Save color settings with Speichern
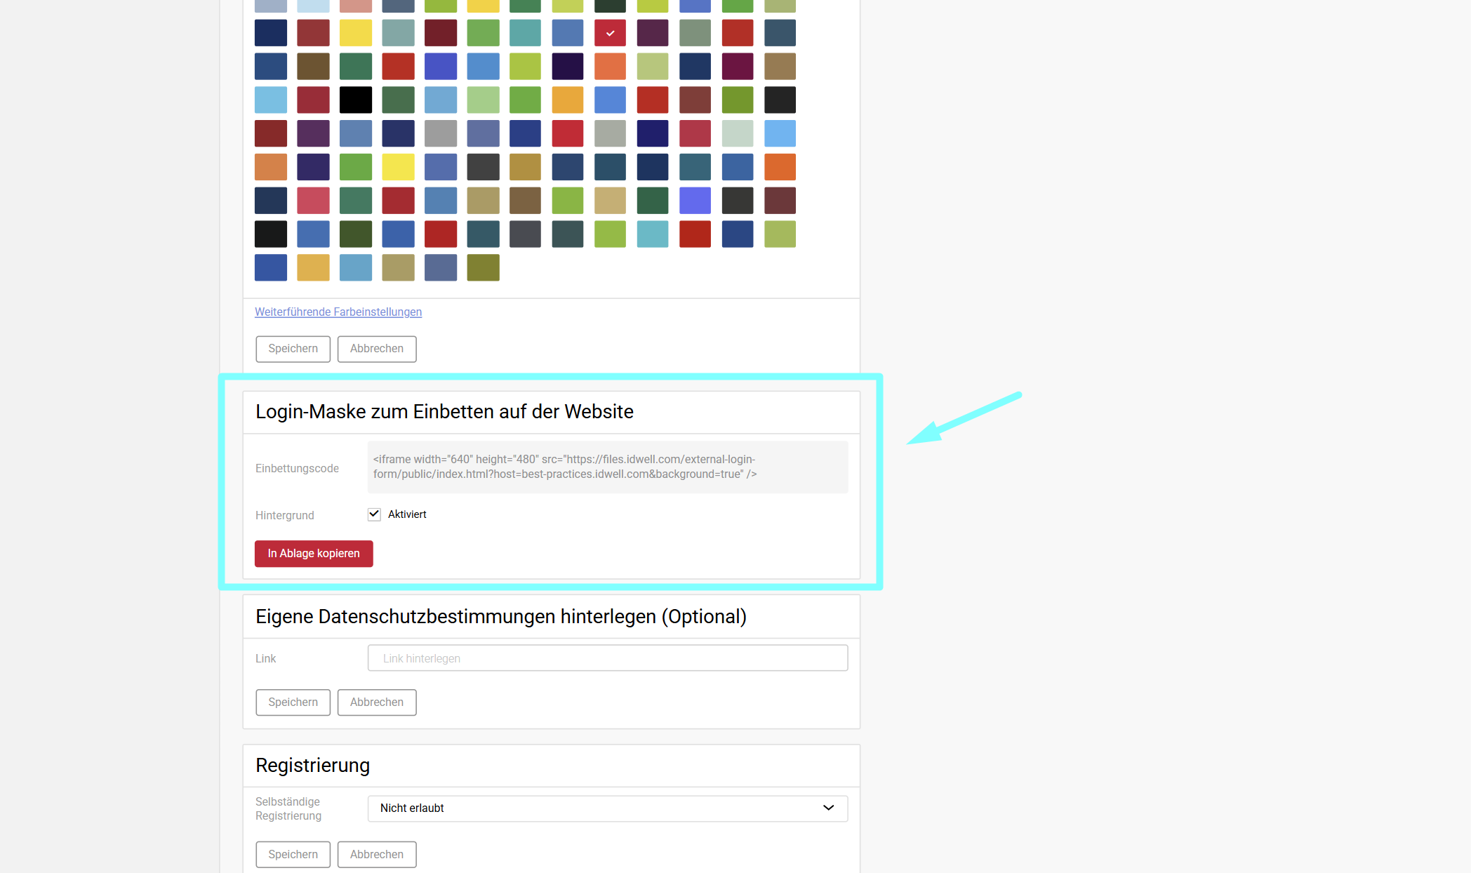The image size is (1471, 873). 293,349
